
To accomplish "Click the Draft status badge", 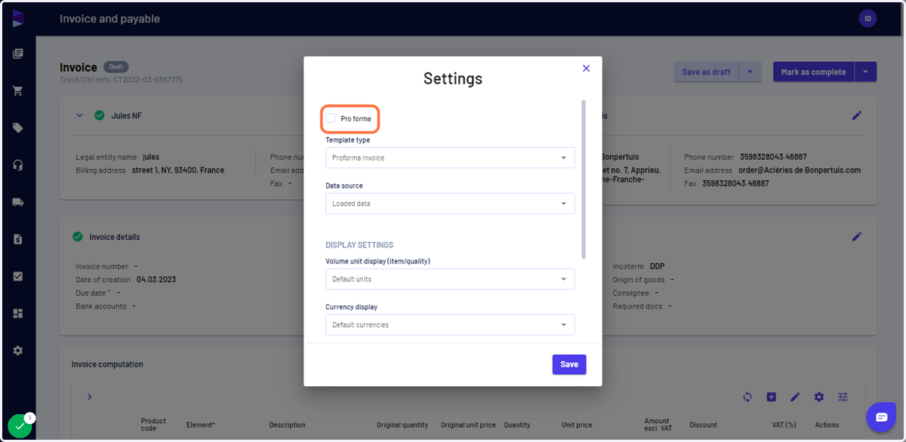I will pos(116,67).
